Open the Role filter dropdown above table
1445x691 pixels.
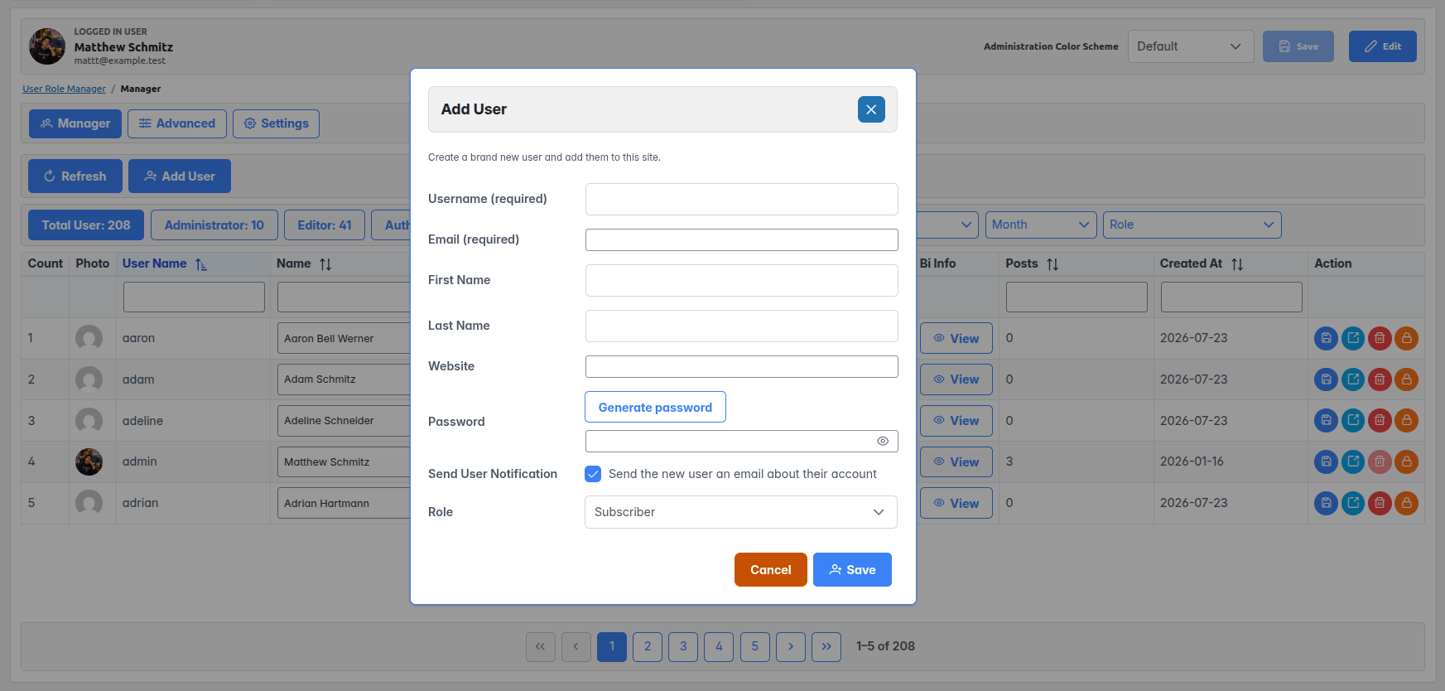coord(1192,225)
